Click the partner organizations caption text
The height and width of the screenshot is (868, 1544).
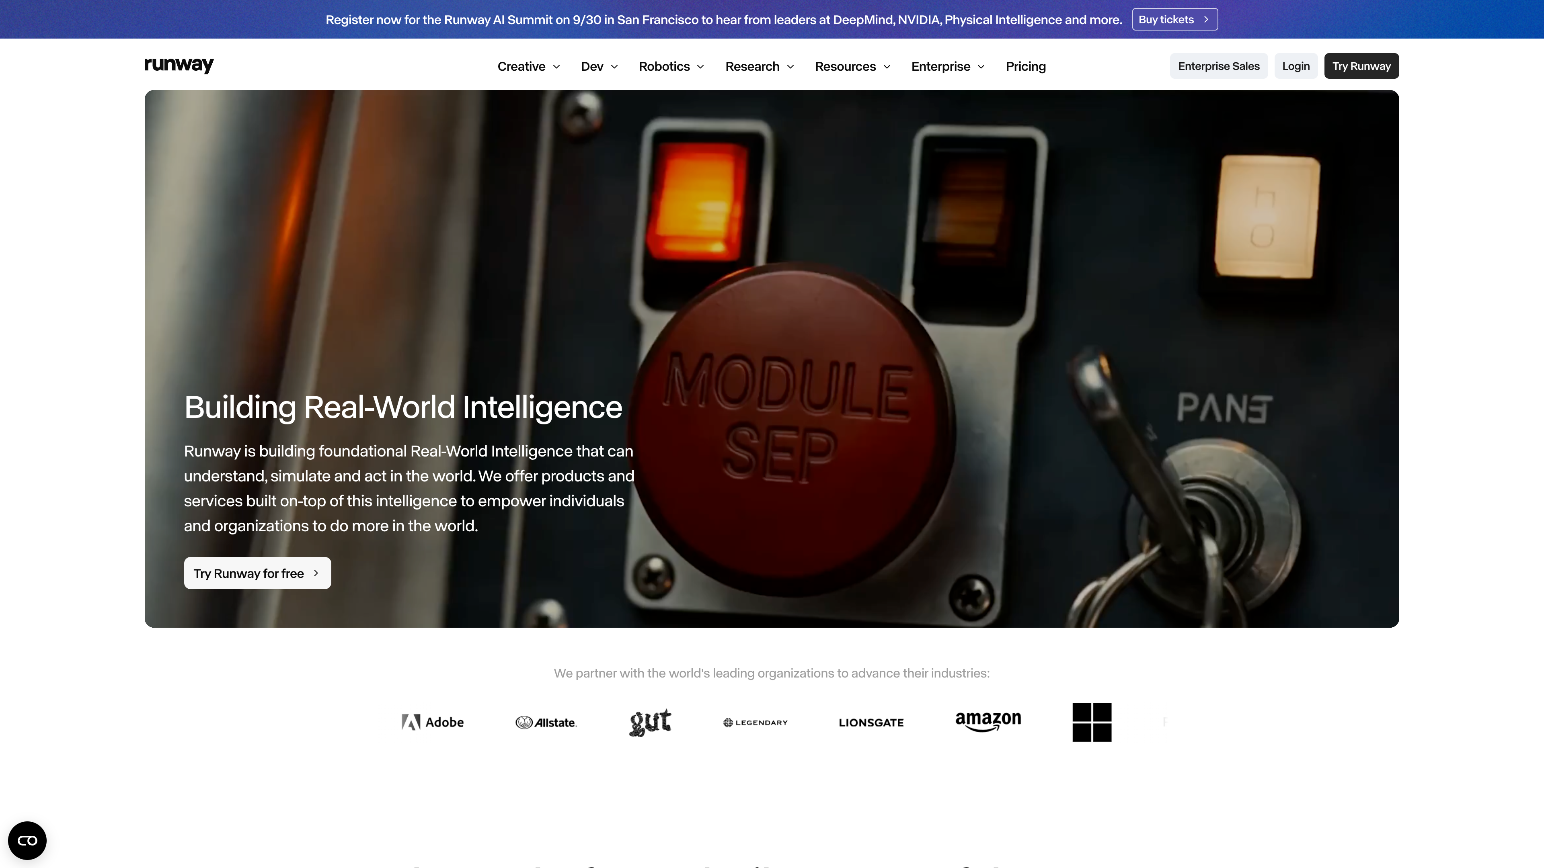(x=772, y=673)
